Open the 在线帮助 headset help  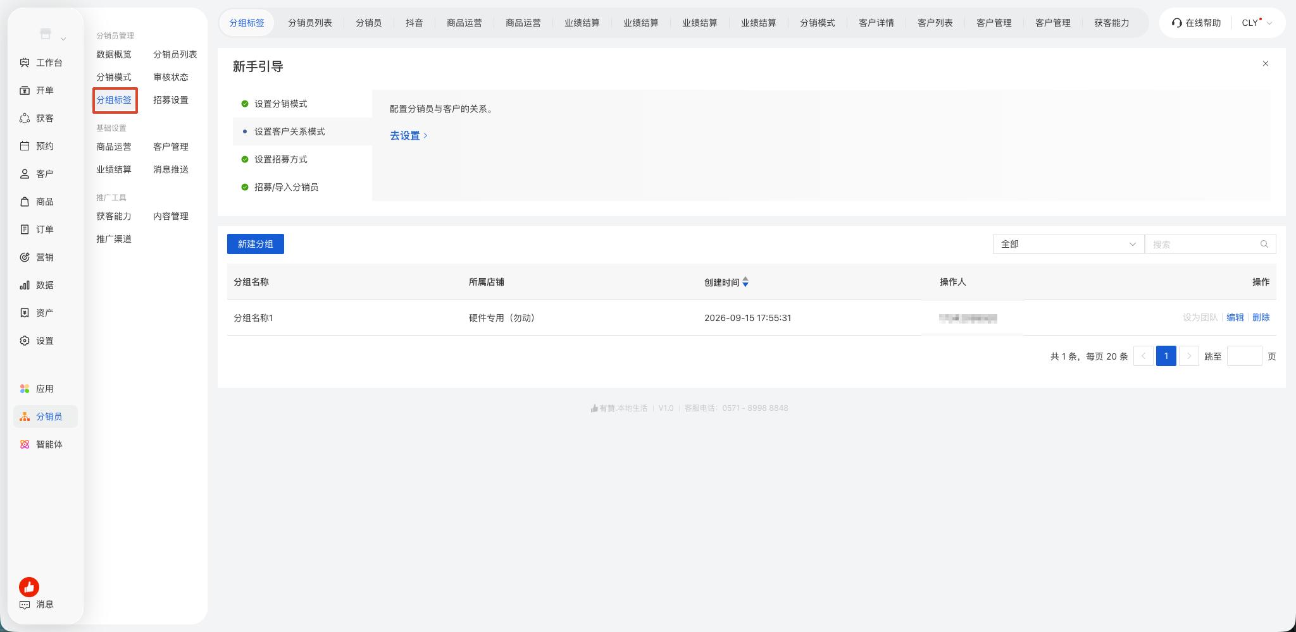point(1196,23)
